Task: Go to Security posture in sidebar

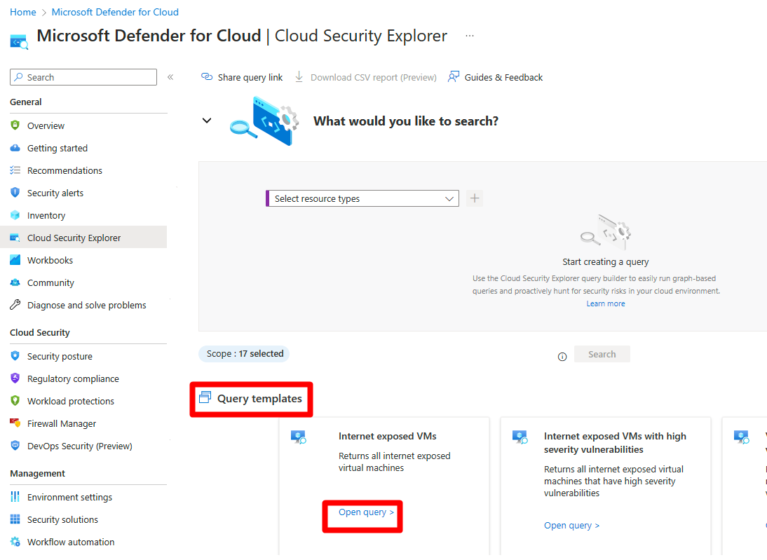Action: (60, 356)
